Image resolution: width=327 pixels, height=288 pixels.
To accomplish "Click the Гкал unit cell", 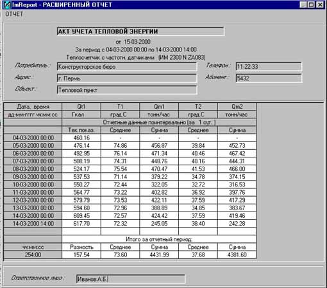I will pos(81,114).
